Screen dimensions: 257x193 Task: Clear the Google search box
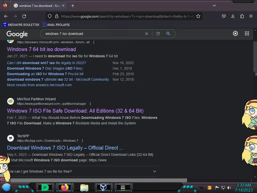coord(147,34)
